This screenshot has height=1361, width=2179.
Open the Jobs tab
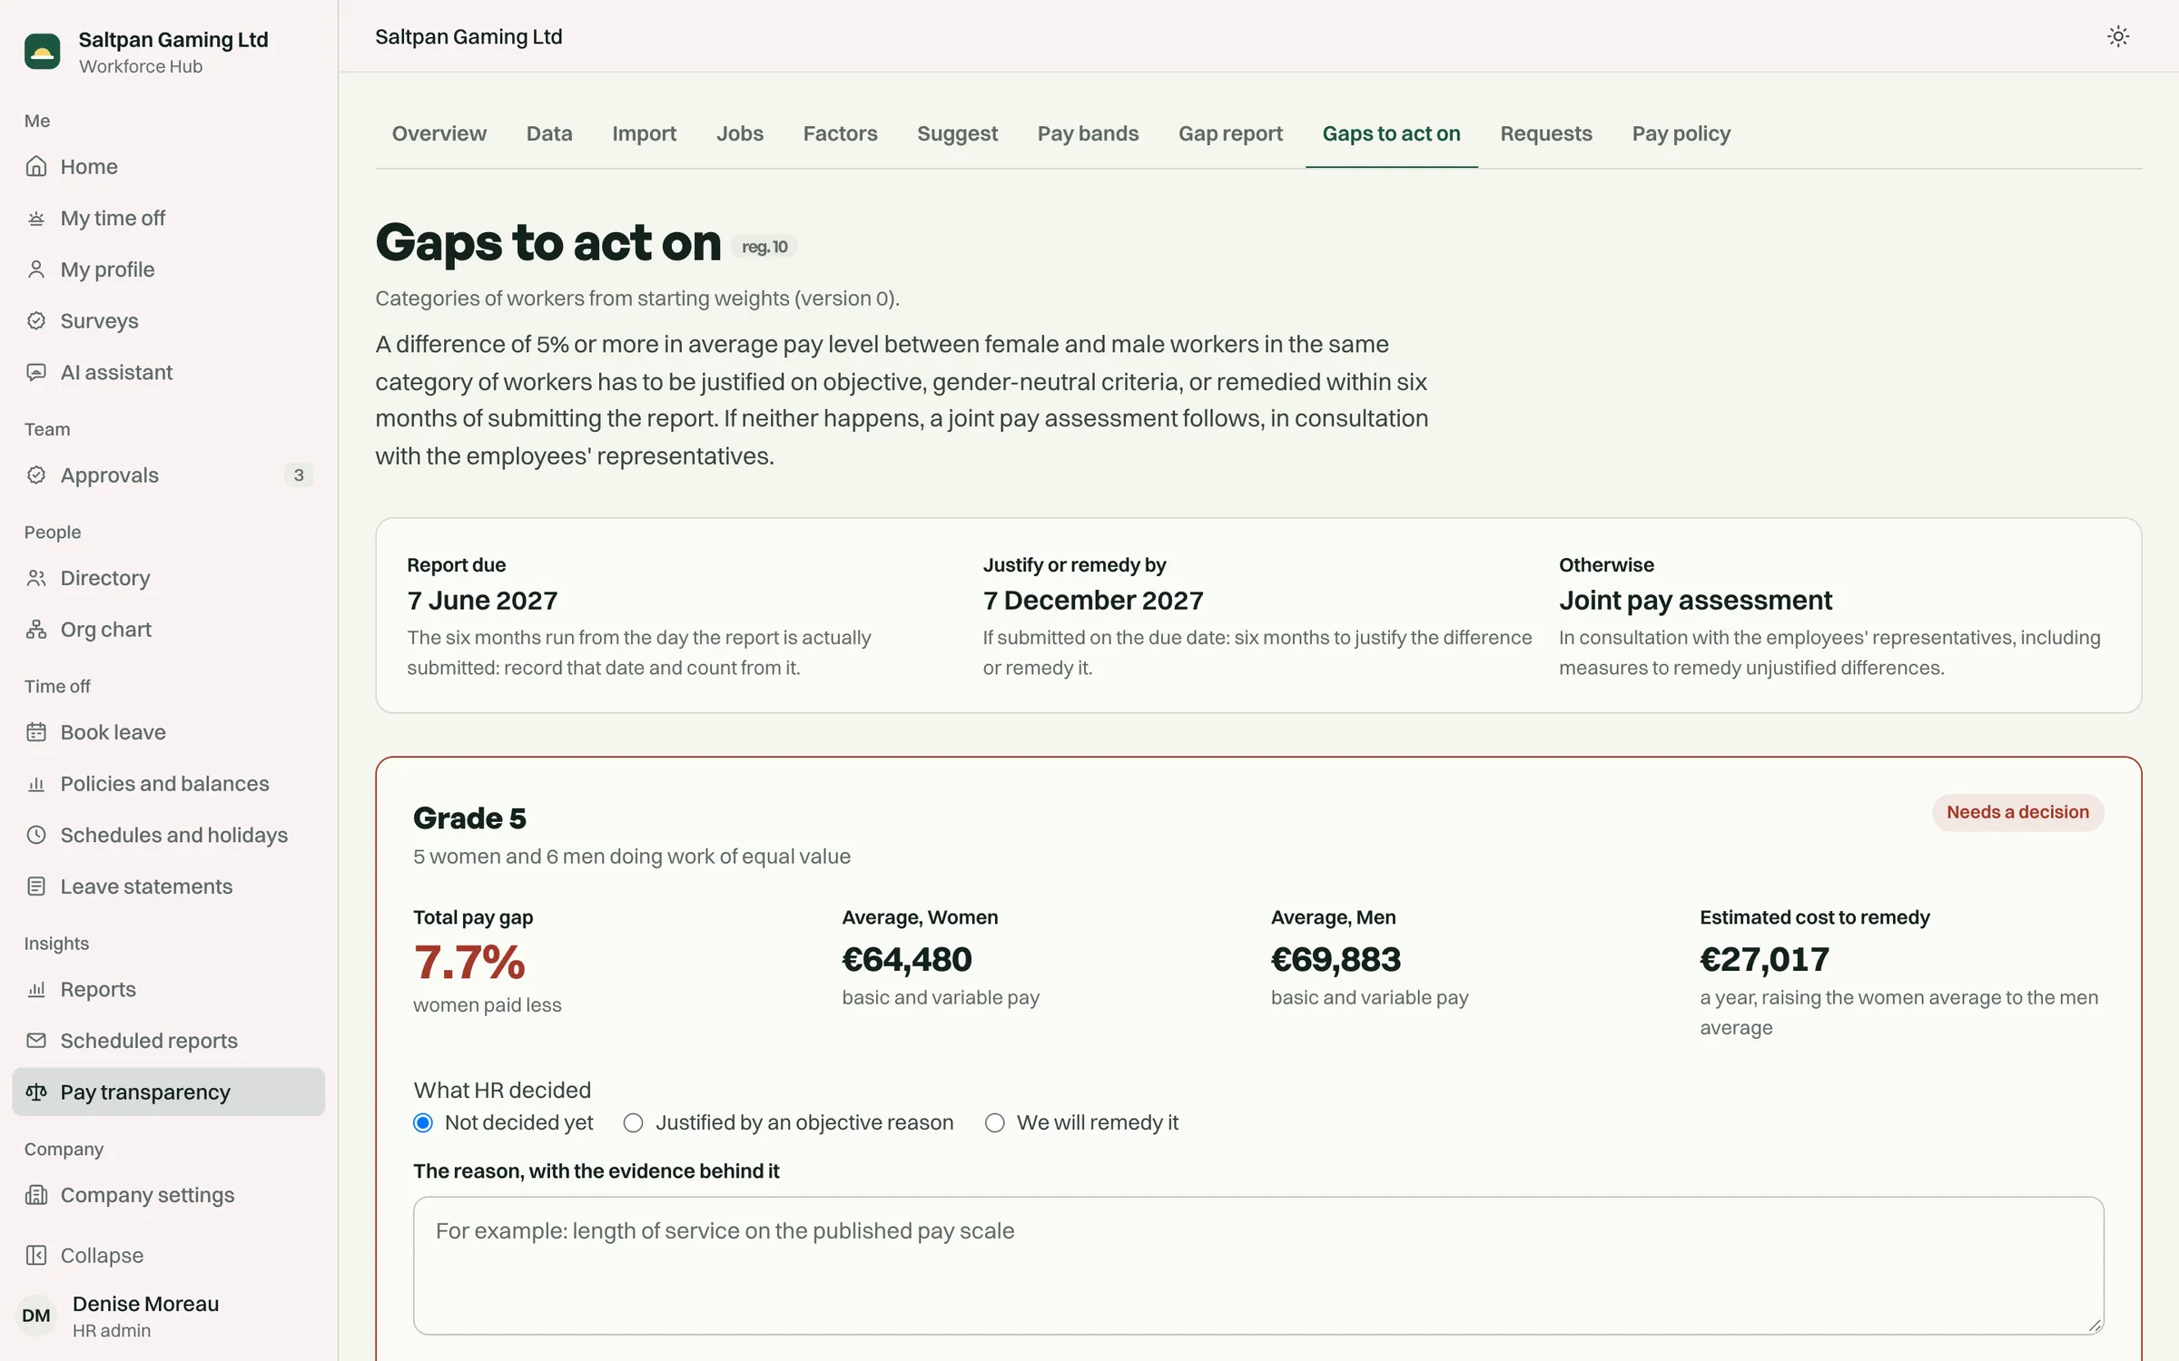point(740,133)
